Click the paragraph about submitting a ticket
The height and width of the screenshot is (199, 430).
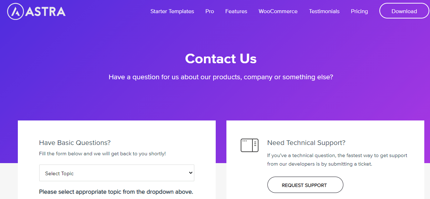(x=337, y=160)
